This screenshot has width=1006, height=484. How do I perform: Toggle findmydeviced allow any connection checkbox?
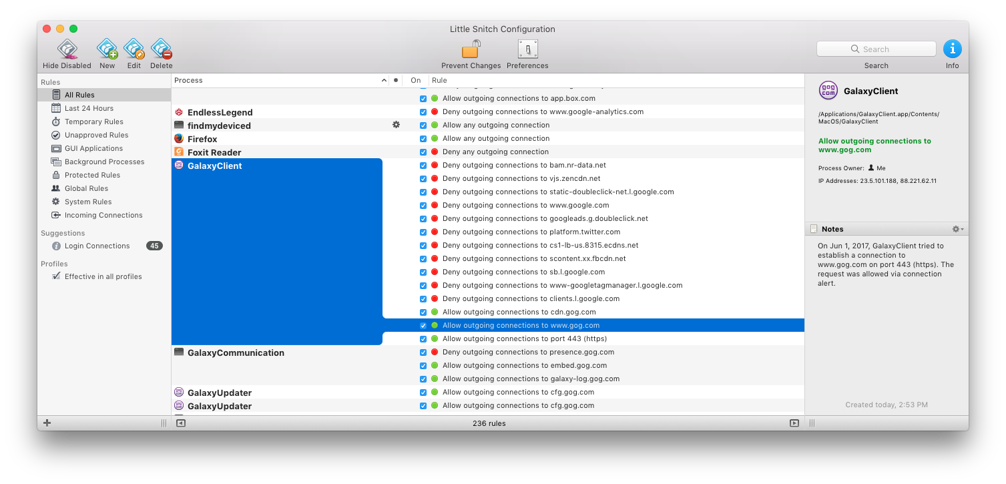pos(423,126)
